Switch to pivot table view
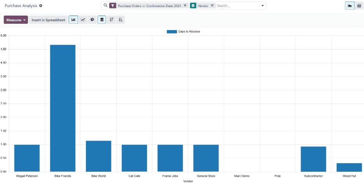364x183 pixels. (359, 6)
